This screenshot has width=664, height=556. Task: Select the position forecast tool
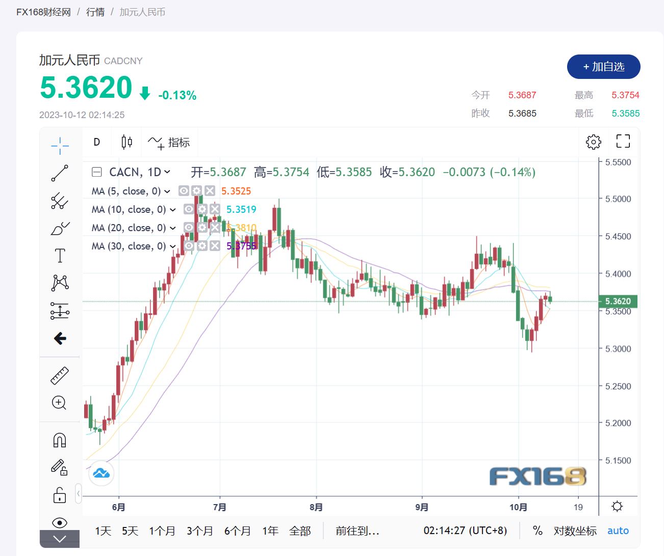(x=60, y=311)
